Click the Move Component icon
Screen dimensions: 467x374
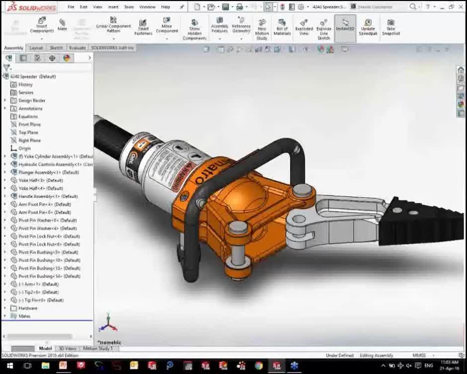pos(167,25)
